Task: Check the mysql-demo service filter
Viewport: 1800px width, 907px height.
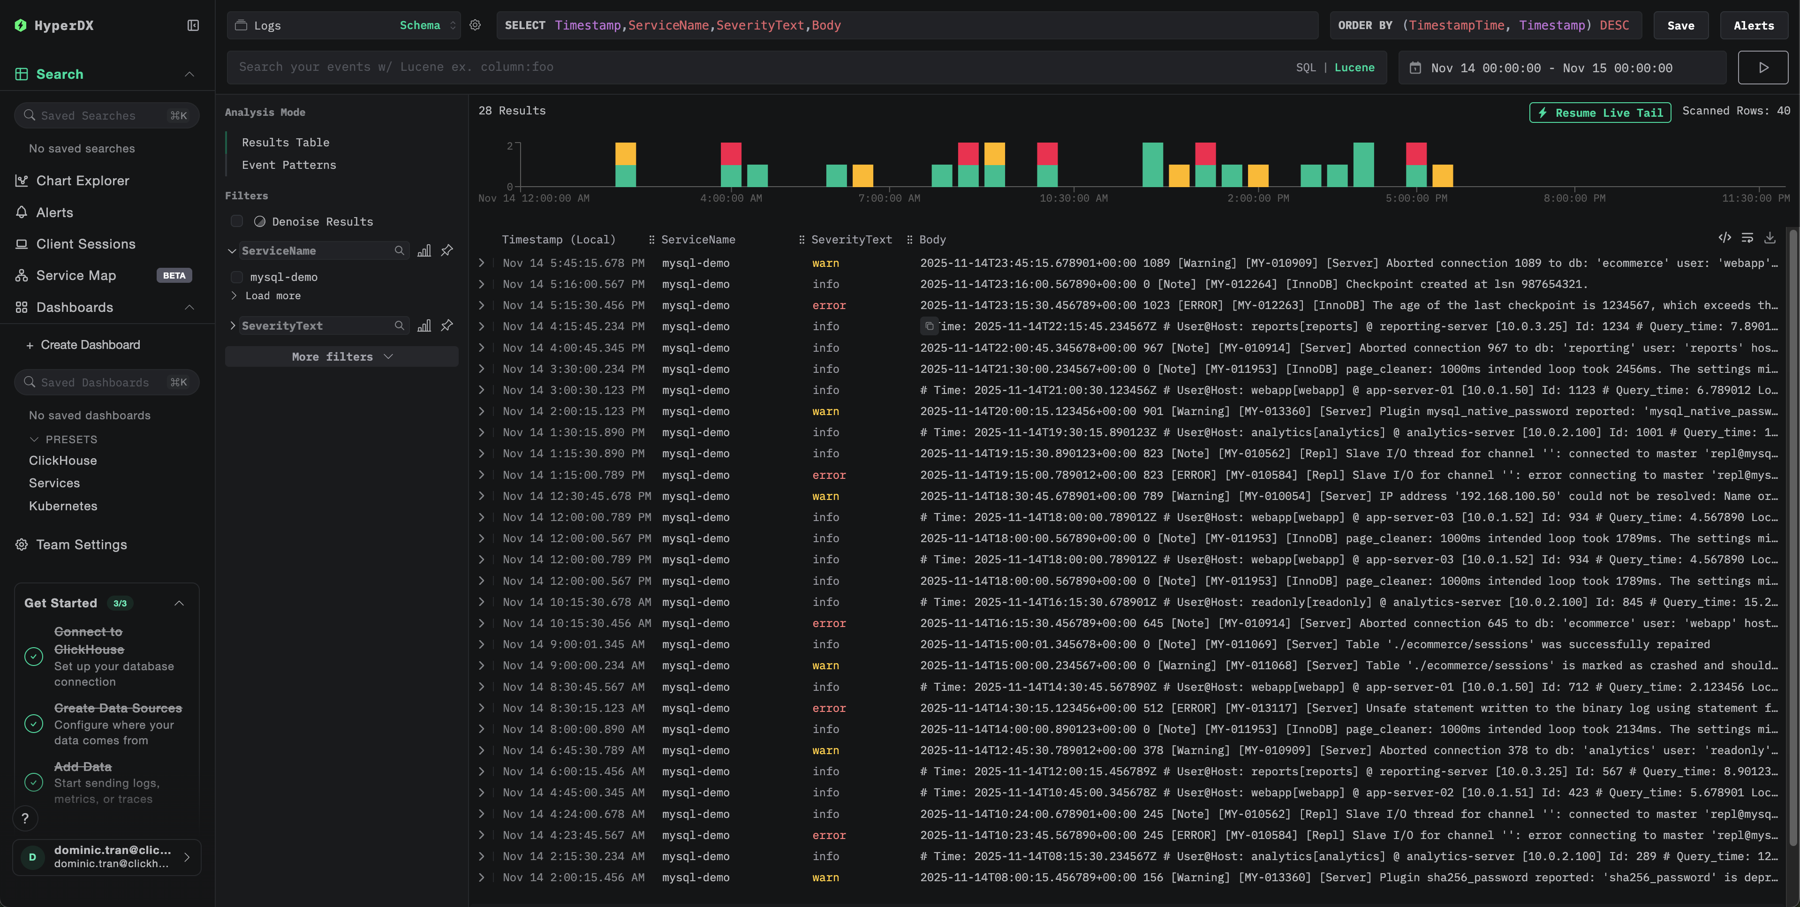Action: click(x=237, y=277)
